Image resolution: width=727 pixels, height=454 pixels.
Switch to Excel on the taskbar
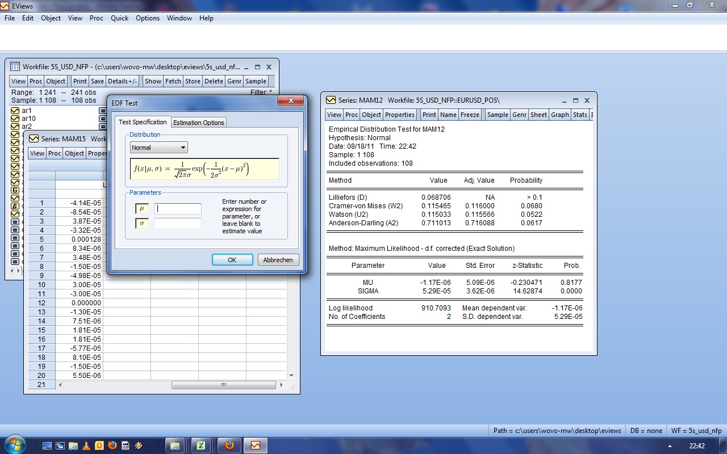pos(200,445)
